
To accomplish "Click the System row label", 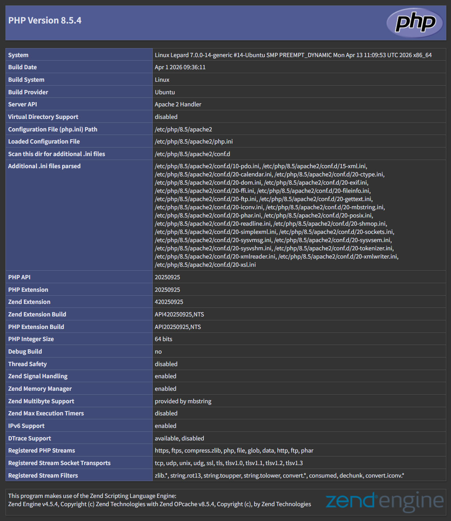I will 18,55.
